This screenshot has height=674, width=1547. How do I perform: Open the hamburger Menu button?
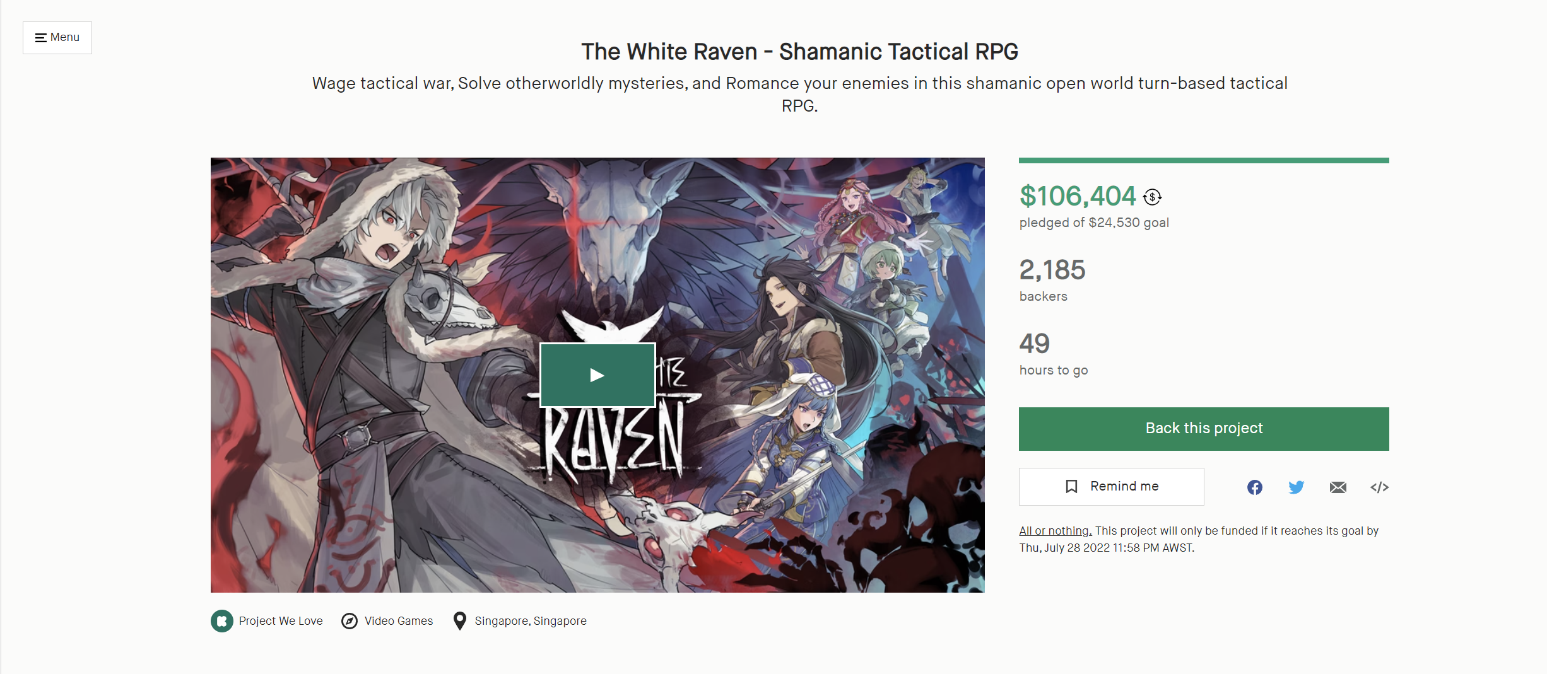57,38
